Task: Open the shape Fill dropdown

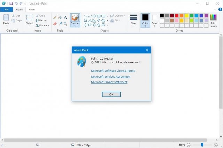Action: tap(115, 20)
